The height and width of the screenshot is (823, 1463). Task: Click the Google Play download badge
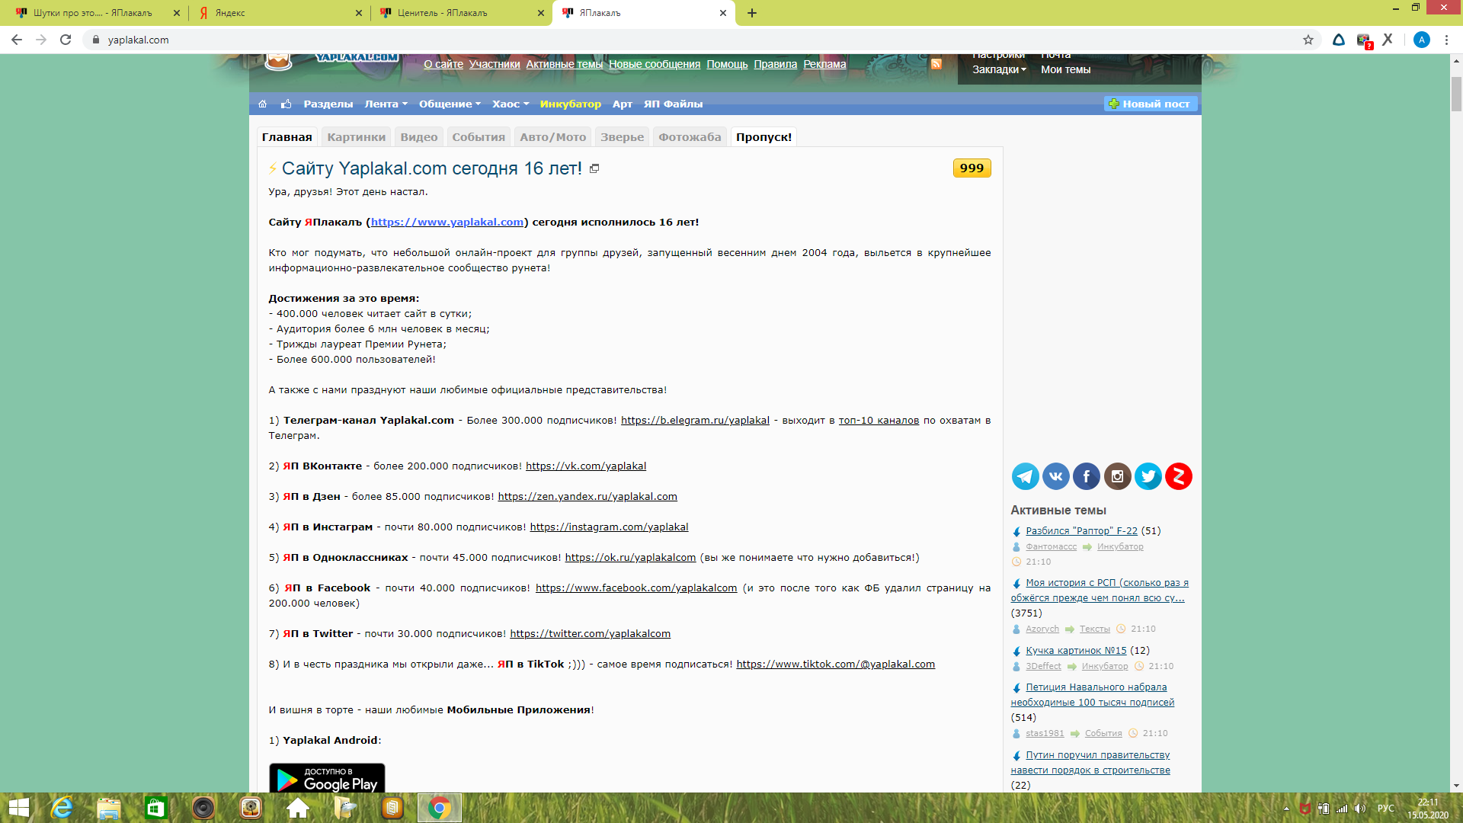coord(327,777)
